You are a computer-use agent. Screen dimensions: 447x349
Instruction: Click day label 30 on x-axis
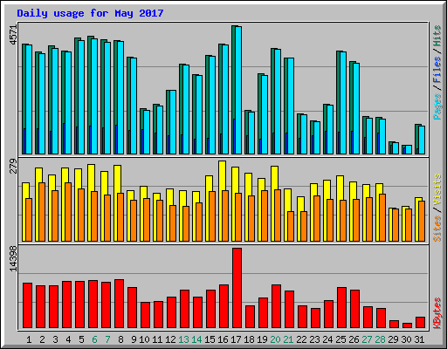click(406, 339)
